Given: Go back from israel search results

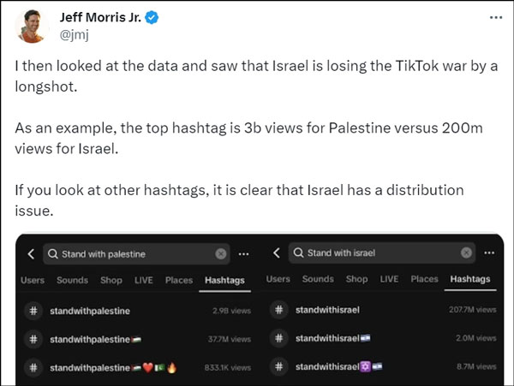Looking at the screenshot, I should pyautogui.click(x=277, y=252).
